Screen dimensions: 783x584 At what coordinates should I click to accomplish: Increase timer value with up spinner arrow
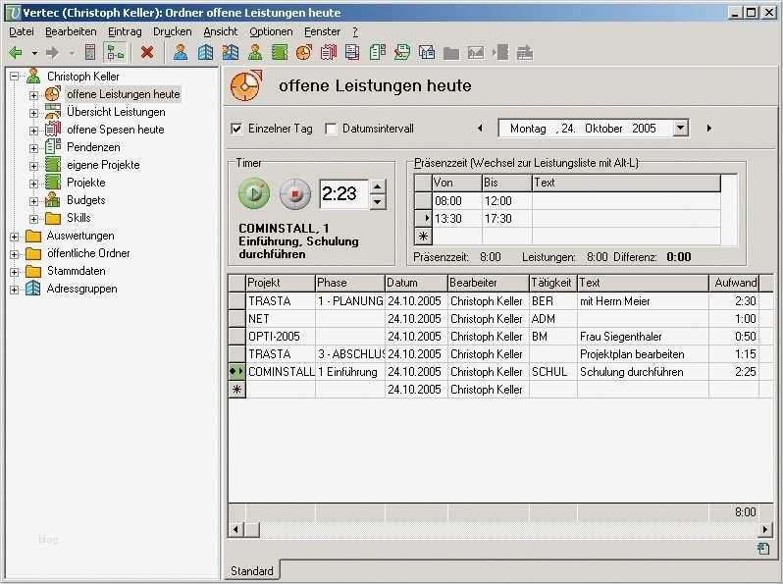point(378,186)
